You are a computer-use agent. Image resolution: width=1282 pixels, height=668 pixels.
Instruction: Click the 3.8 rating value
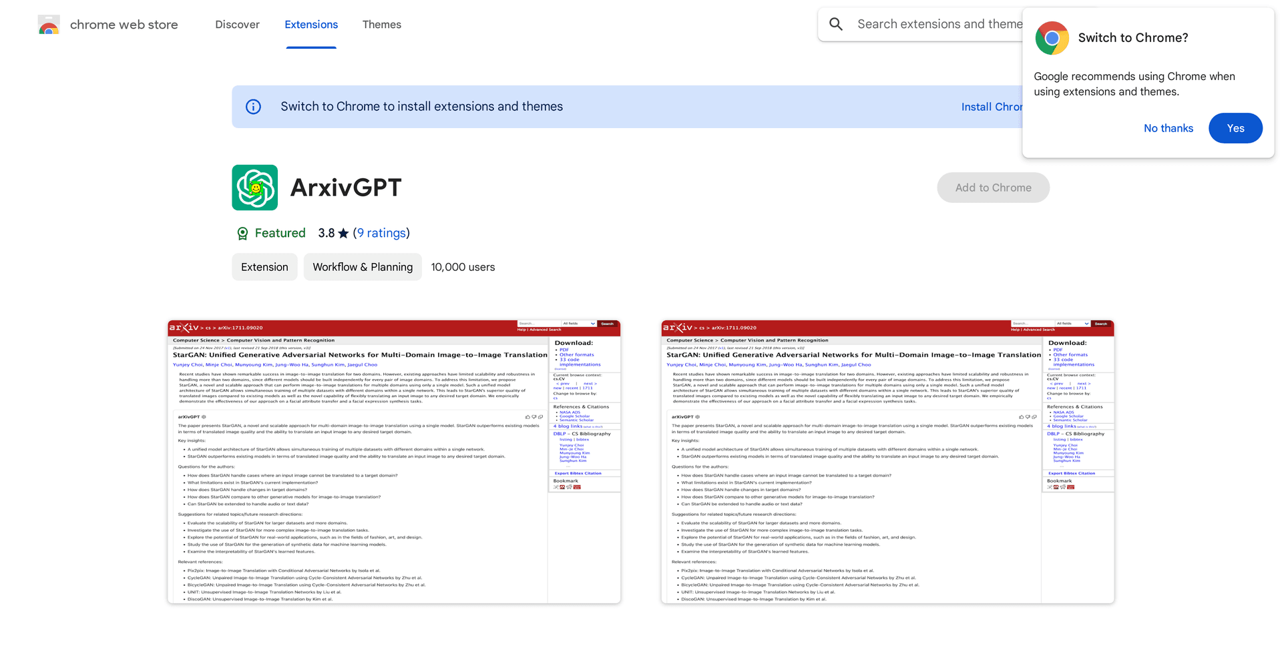[326, 233]
